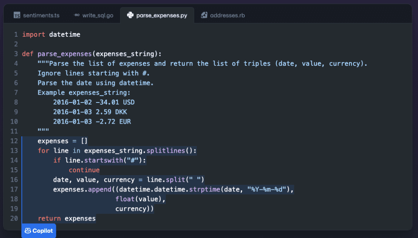Viewport: 418px width, 238px height.
Task: Select line number 12
Action: [x=14, y=141]
